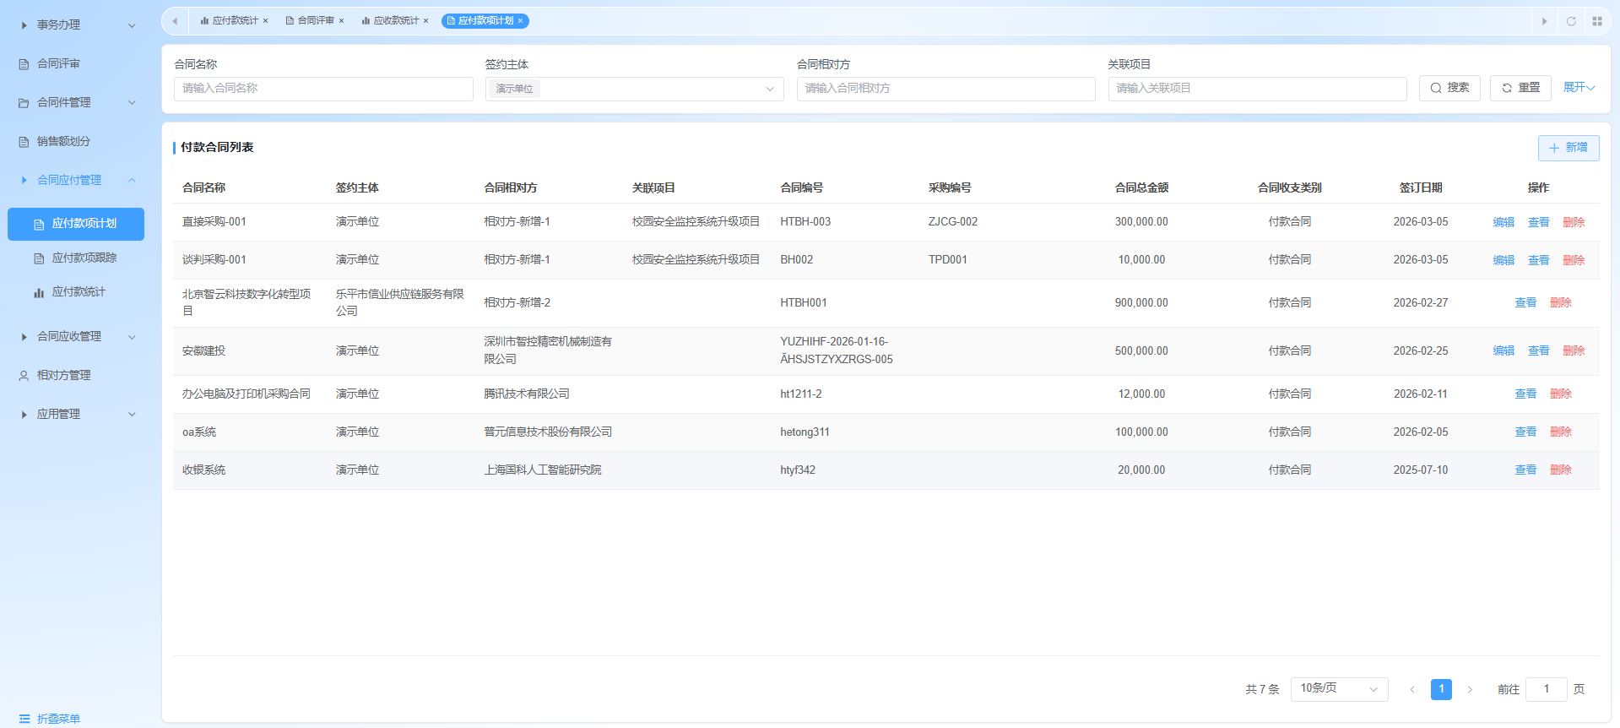
Task: Open 应付款统计 submenu item
Action: point(76,292)
